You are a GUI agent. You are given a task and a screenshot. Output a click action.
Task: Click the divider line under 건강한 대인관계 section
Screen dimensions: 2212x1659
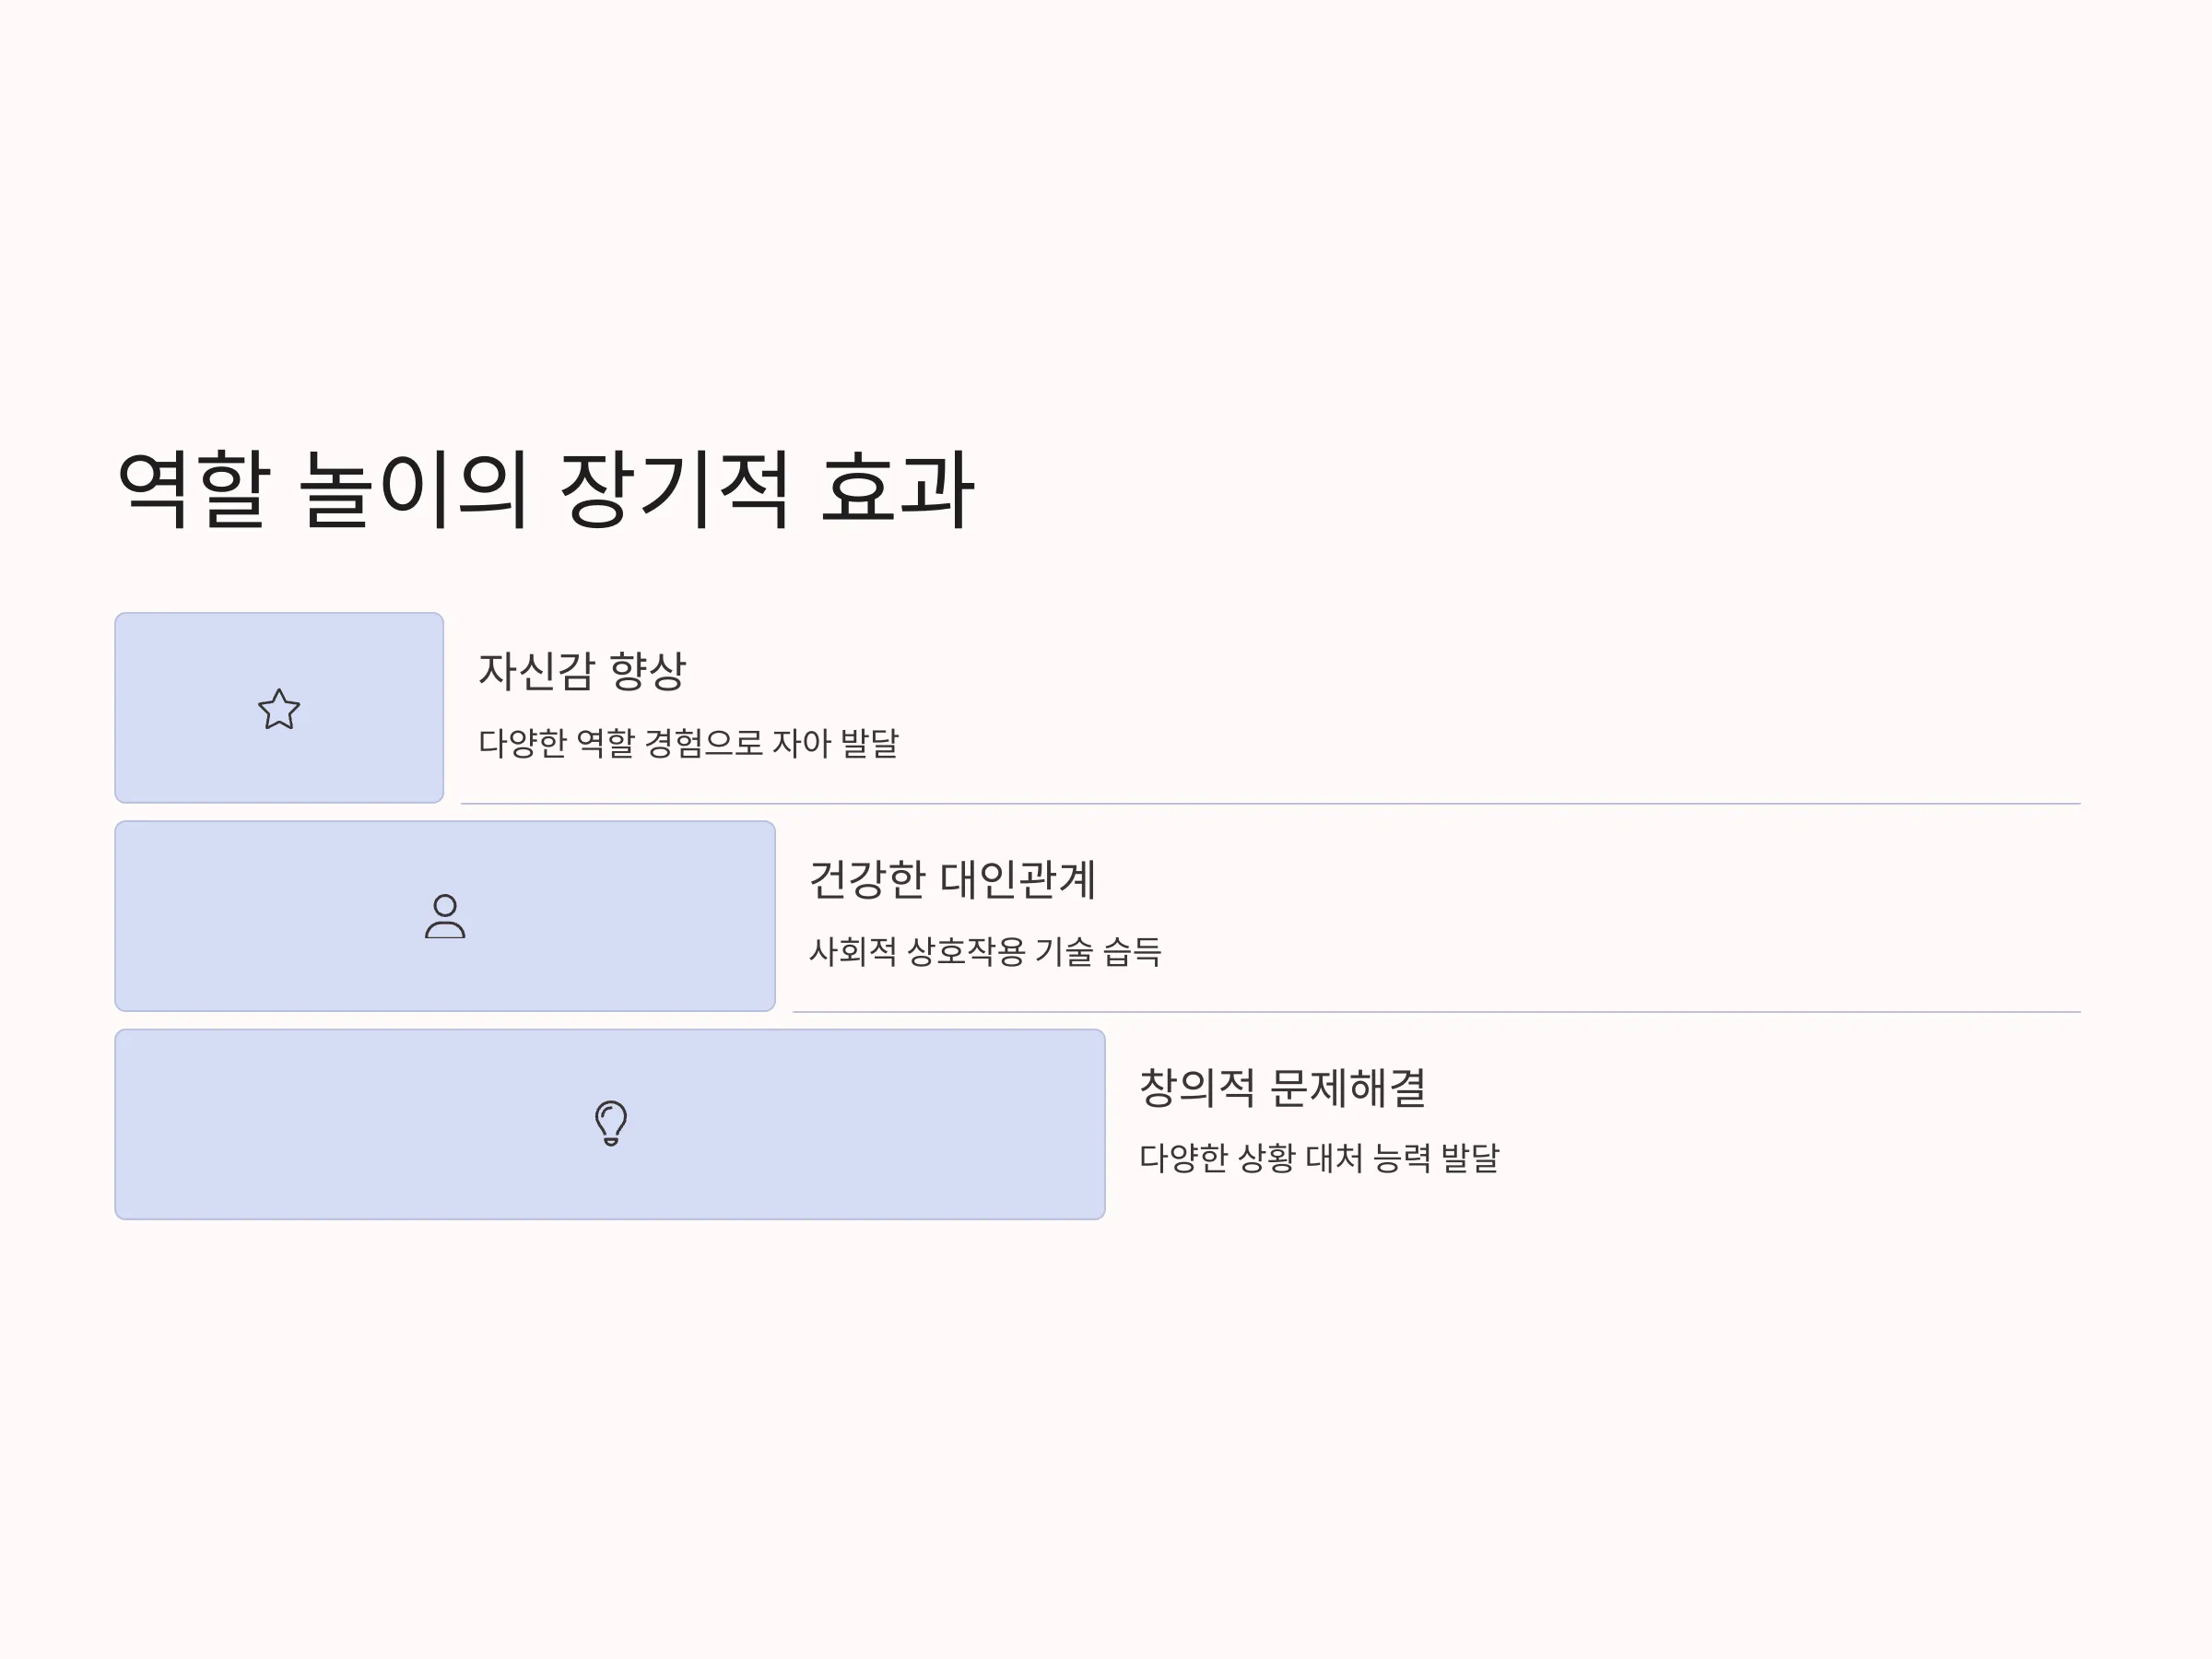[x=1436, y=1011]
